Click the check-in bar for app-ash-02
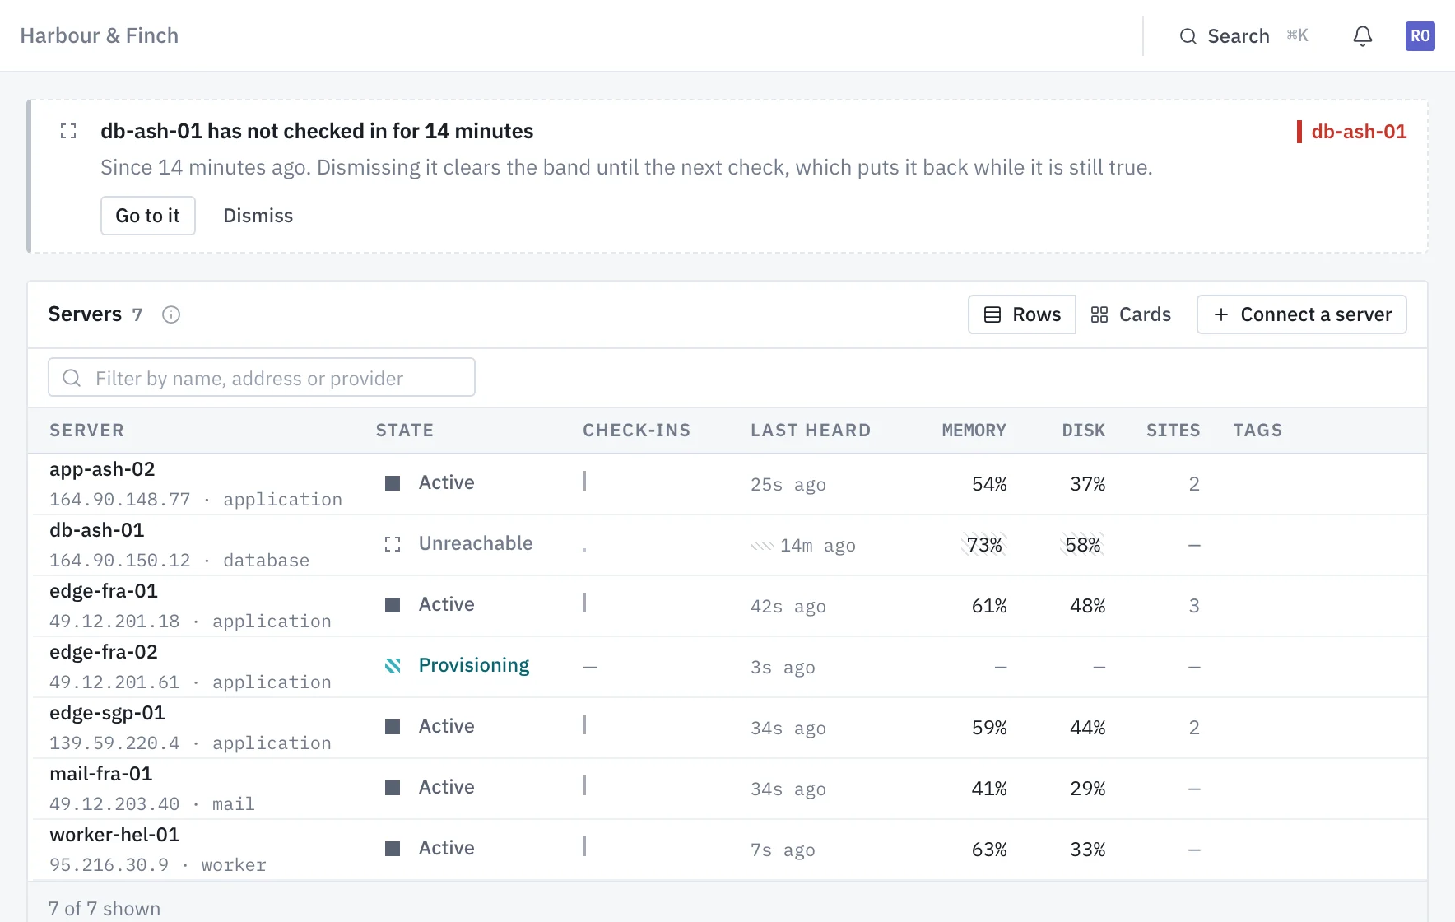The image size is (1455, 922). [584, 481]
